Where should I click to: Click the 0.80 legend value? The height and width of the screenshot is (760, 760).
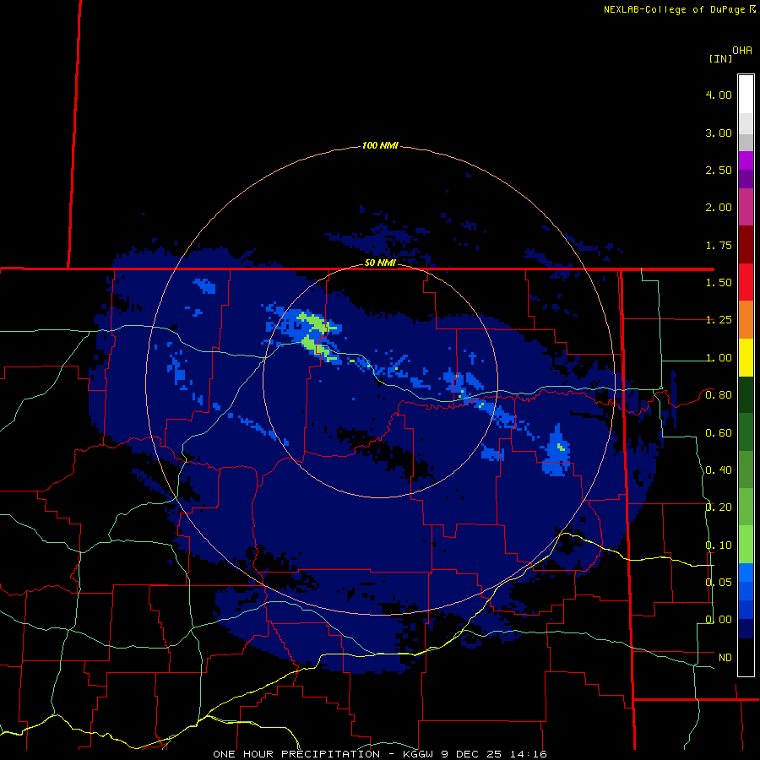(x=719, y=395)
